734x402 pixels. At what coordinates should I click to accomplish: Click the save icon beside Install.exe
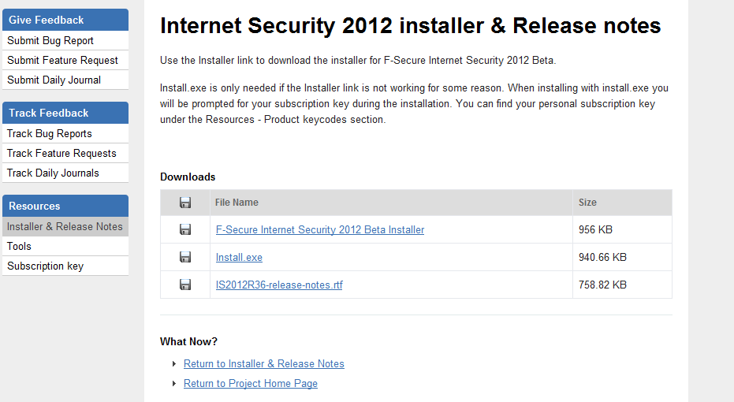[185, 257]
